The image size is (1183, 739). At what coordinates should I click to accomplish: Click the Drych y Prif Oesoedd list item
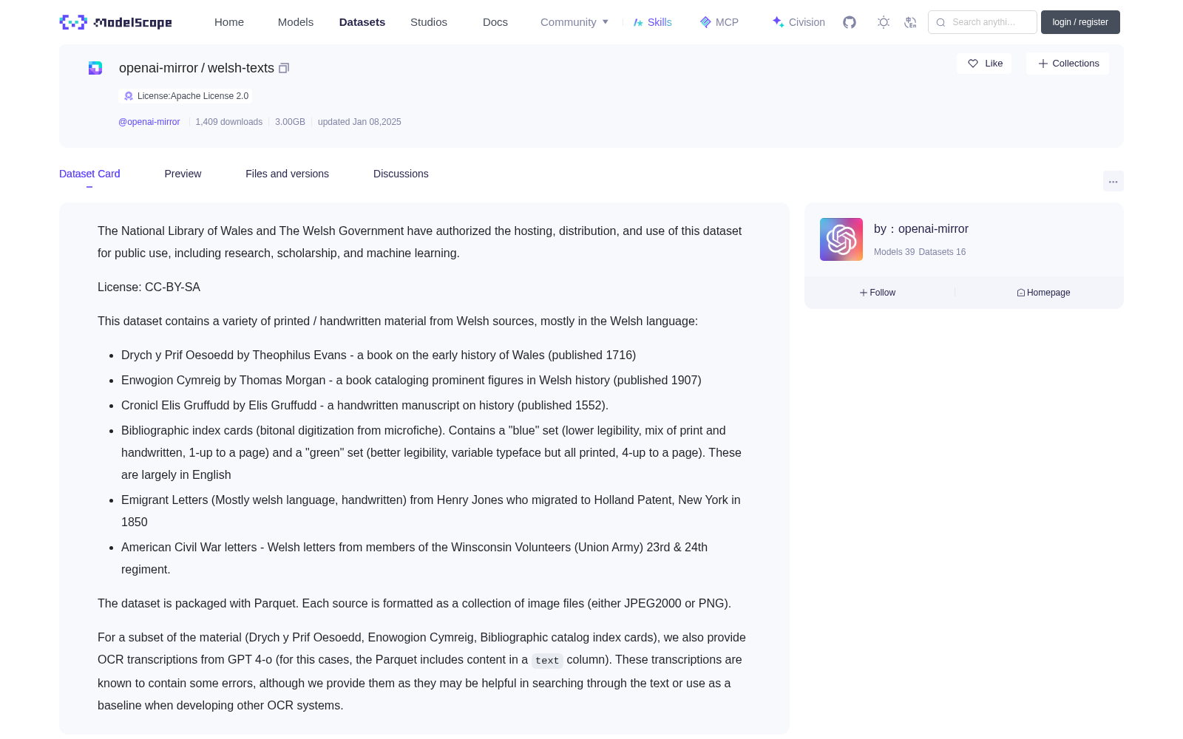(x=379, y=355)
